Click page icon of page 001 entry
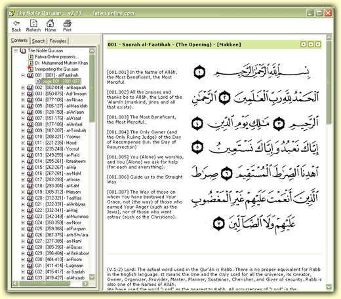The image size is (341, 299). tap(38, 81)
